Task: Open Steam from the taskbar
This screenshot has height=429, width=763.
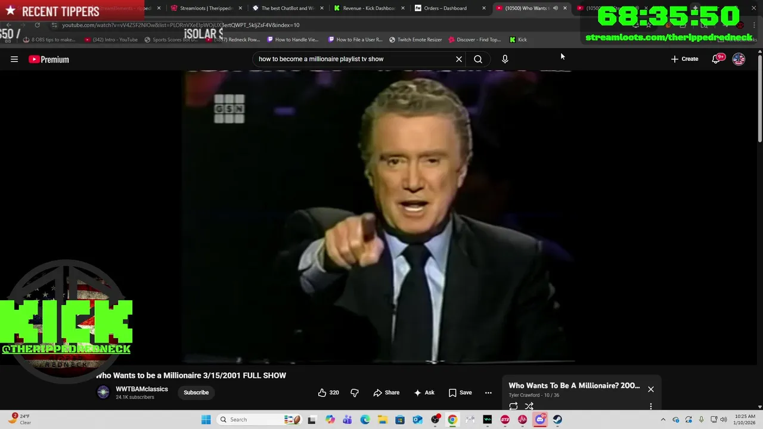Action: 557,419
